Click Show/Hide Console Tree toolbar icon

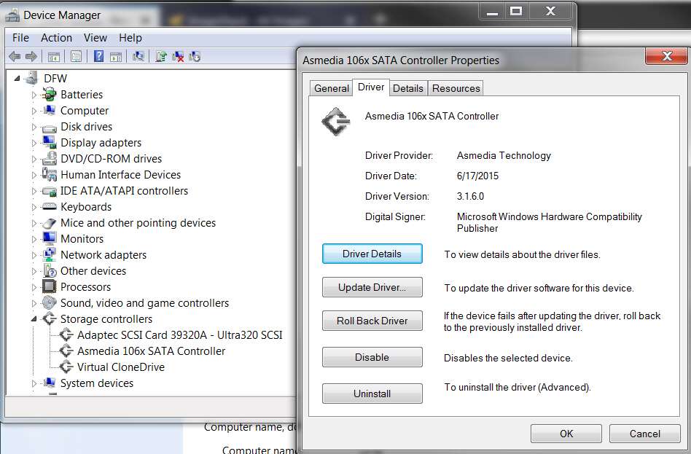[x=54, y=57]
